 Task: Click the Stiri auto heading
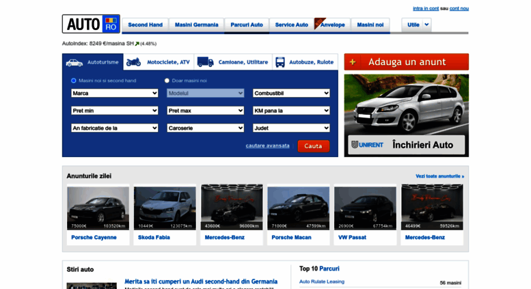(x=80, y=269)
